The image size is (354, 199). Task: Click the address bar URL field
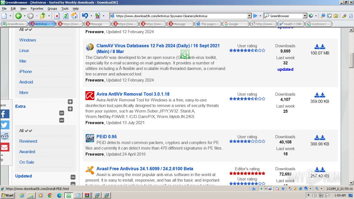coord(181,16)
